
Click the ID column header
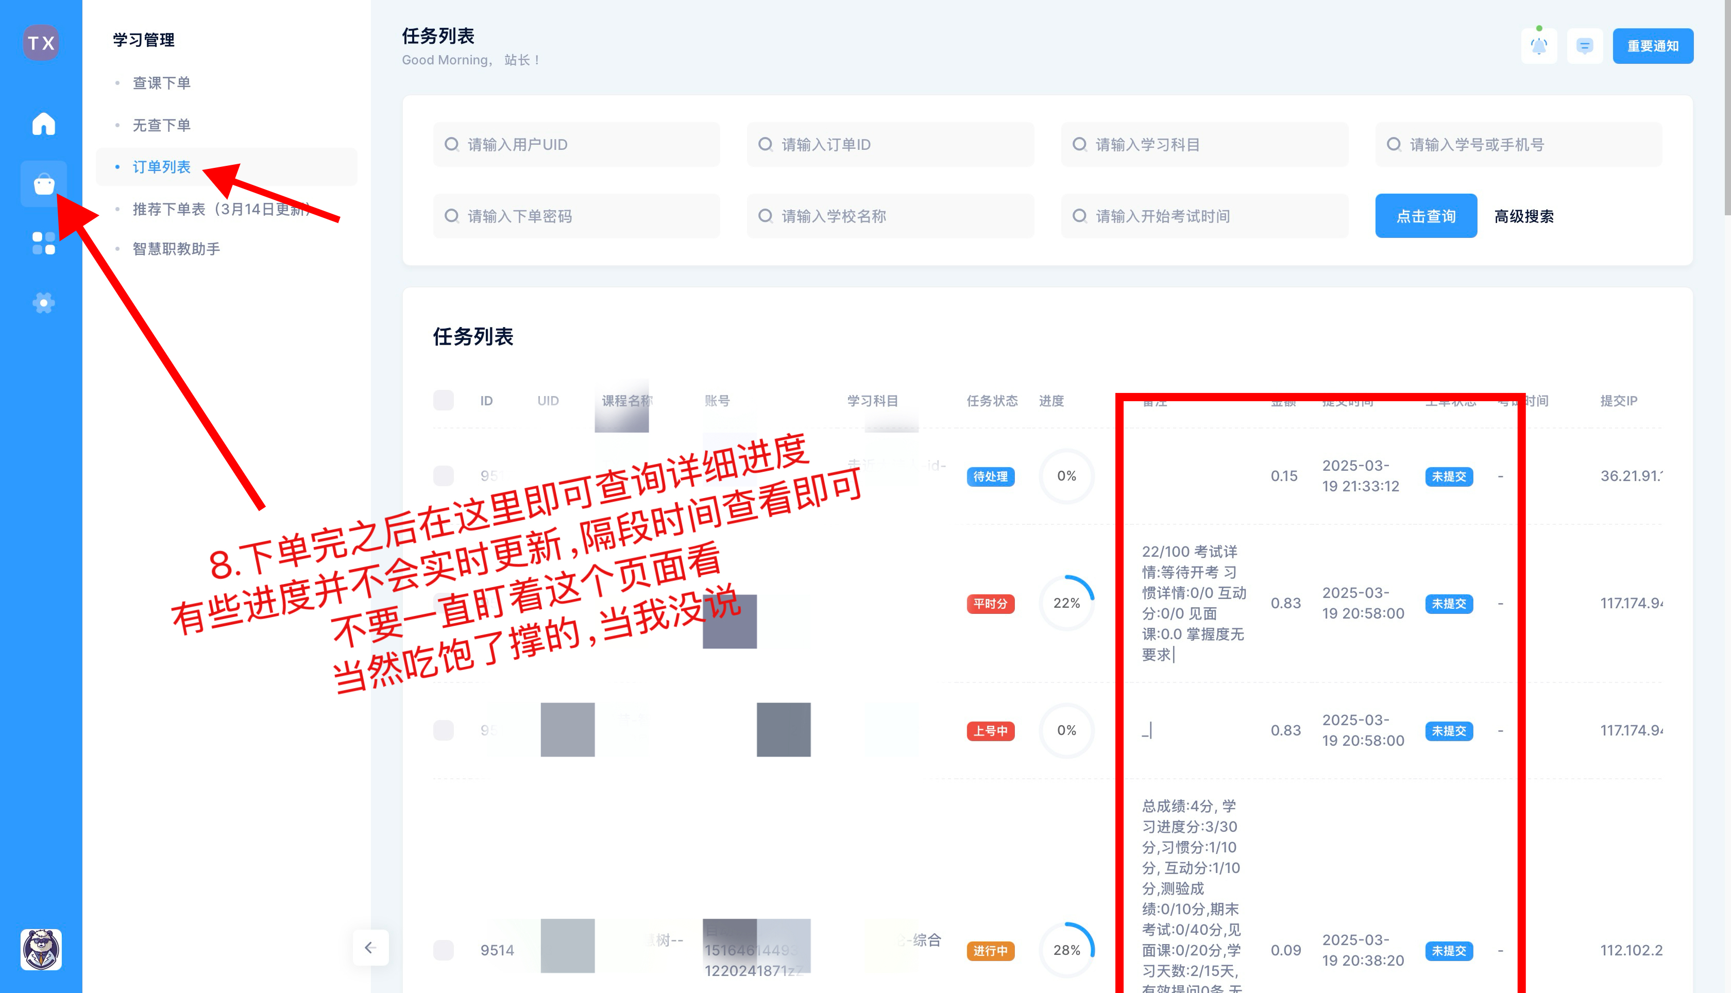486,400
